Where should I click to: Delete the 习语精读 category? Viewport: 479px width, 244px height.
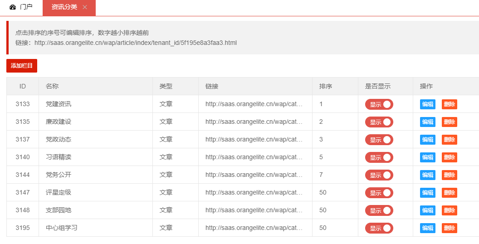pos(449,157)
